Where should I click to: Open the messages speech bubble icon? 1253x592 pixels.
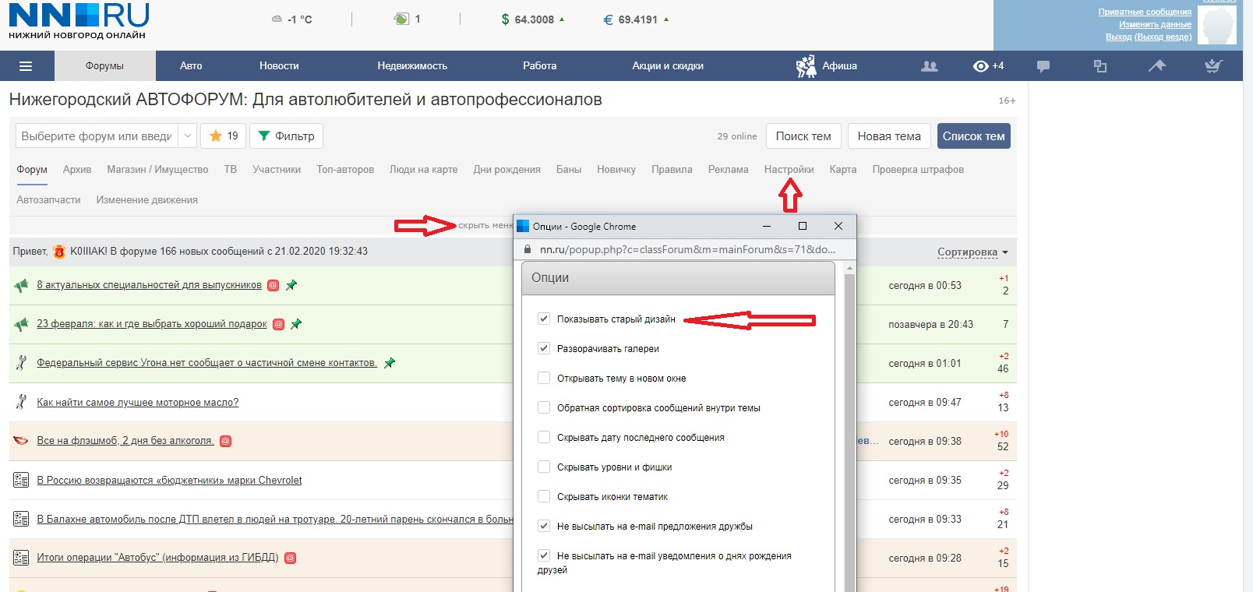pos(1043,66)
